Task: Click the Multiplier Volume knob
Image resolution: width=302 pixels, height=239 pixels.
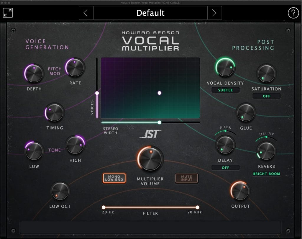Action: tap(150, 158)
